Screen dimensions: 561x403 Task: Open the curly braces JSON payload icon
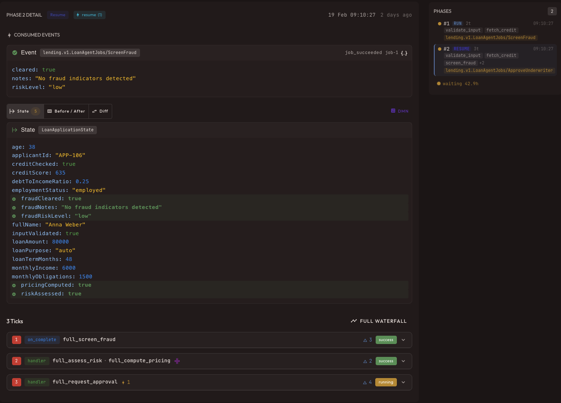click(x=404, y=53)
